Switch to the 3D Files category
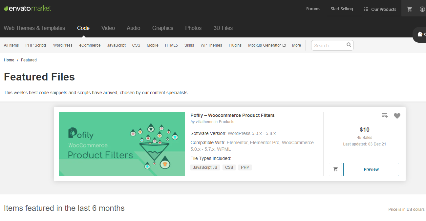The width and height of the screenshot is (426, 221). click(x=223, y=28)
